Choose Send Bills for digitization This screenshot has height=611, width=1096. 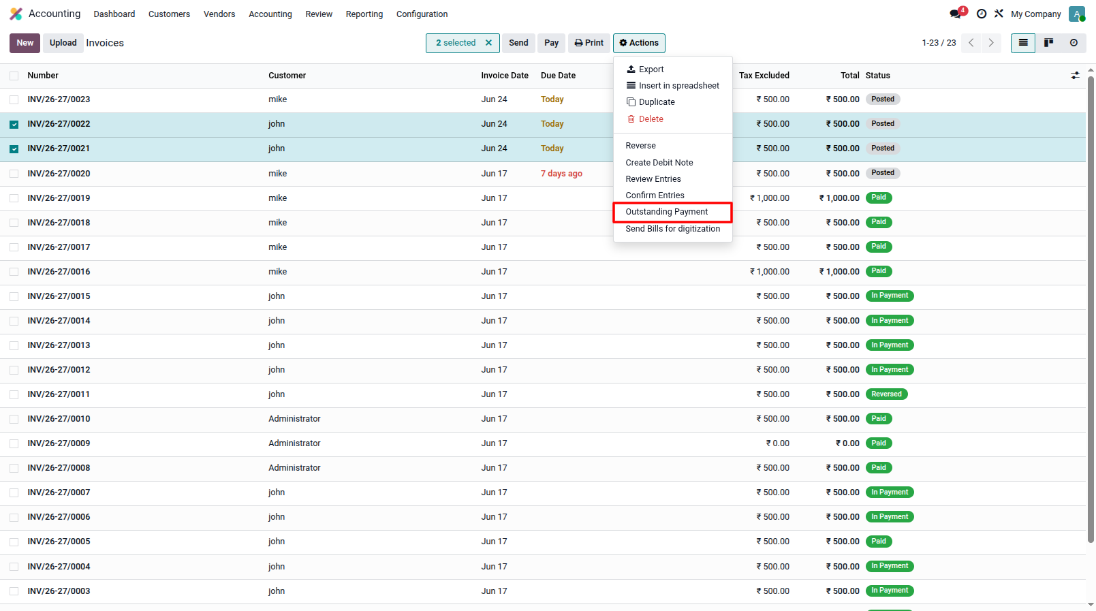(x=673, y=229)
